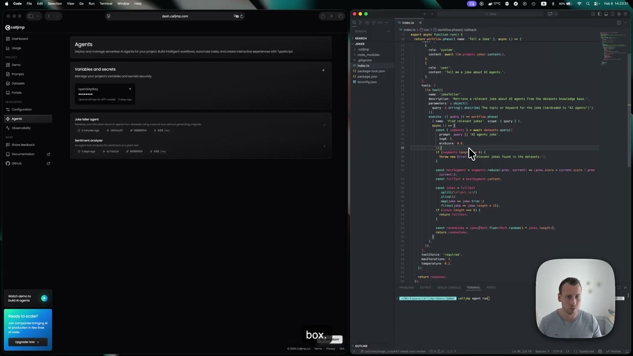Expand the OUTLINE section
633x356 pixels.
[373, 346]
